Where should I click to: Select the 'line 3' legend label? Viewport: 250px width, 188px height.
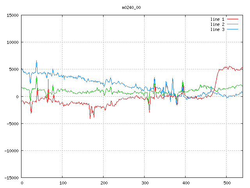218,30
